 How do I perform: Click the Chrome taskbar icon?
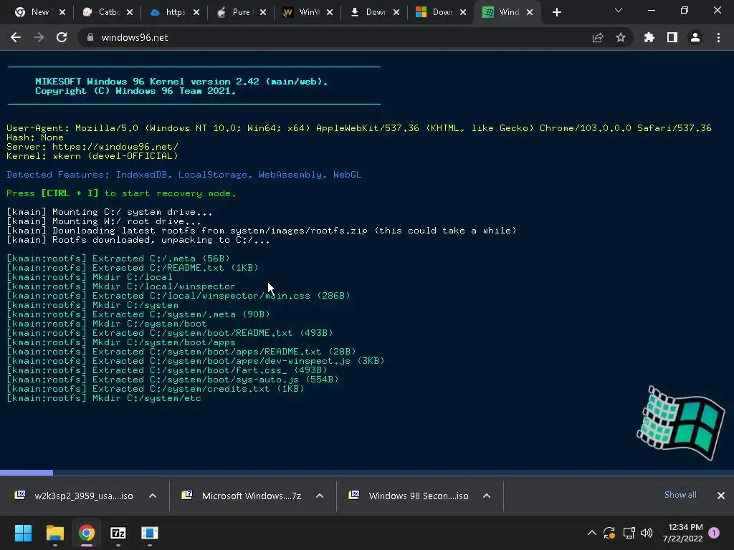(x=87, y=533)
